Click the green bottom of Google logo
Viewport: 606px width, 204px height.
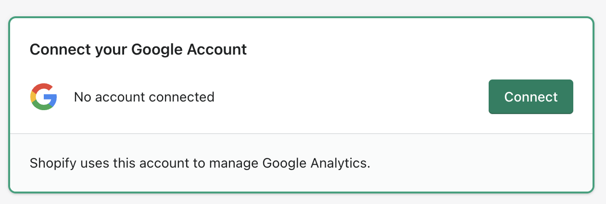pos(43,107)
